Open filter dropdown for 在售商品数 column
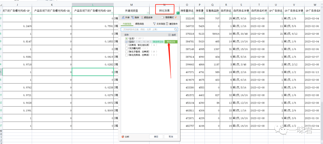The image size is (323, 144). click(x=219, y=13)
